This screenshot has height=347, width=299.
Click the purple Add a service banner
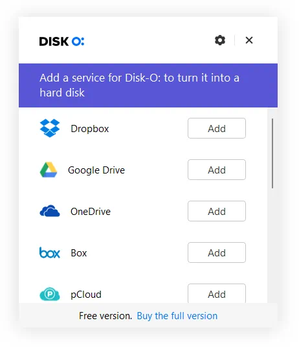[x=148, y=85]
